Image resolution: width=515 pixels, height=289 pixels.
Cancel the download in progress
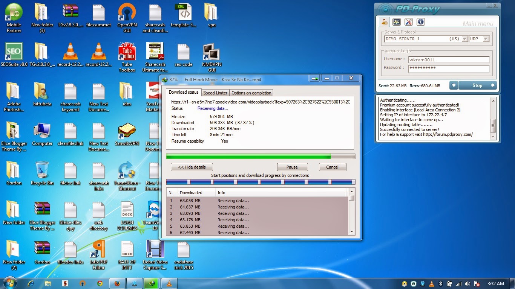click(x=332, y=167)
